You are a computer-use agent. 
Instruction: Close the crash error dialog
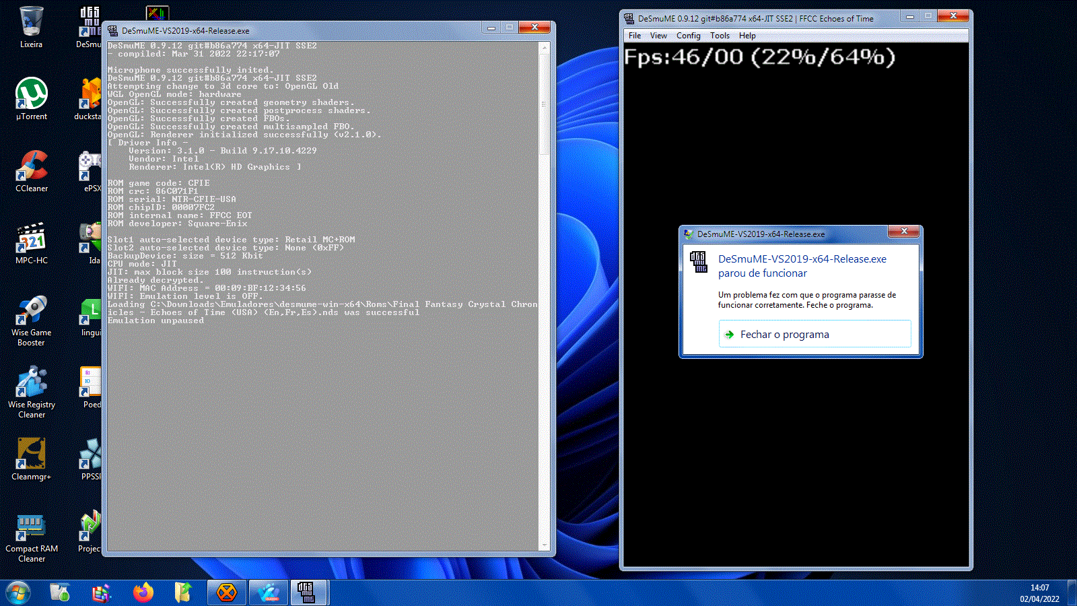(x=904, y=231)
